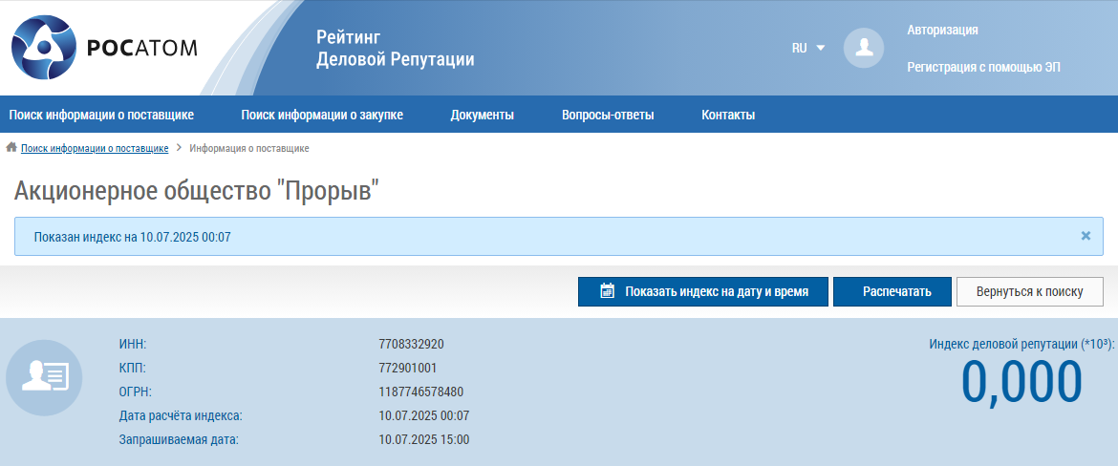Click the Индекс деловой репутации label

pos(1021,344)
